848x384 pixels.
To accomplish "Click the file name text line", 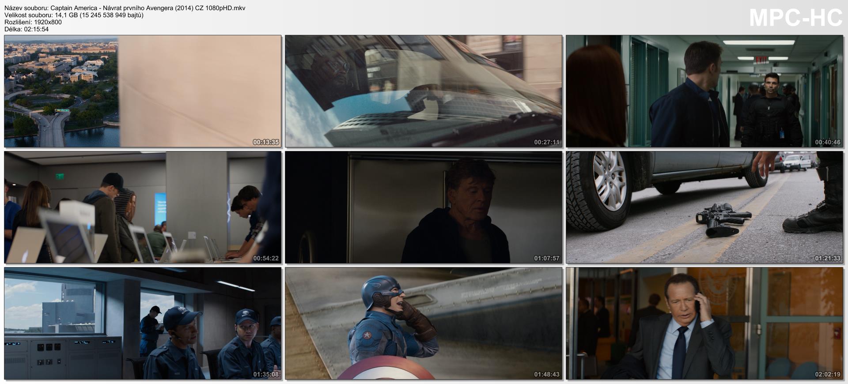I will (x=125, y=8).
